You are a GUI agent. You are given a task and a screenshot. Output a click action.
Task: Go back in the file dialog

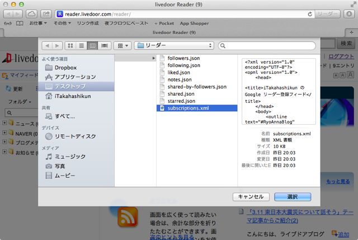tap(47, 46)
